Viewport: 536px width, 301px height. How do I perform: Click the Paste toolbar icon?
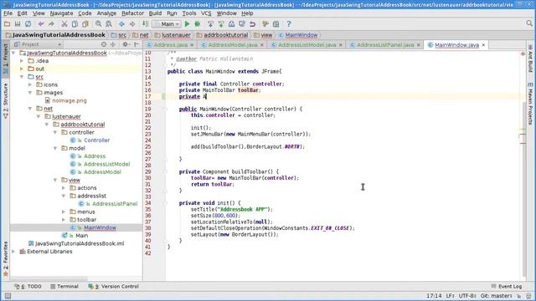pos(85,24)
